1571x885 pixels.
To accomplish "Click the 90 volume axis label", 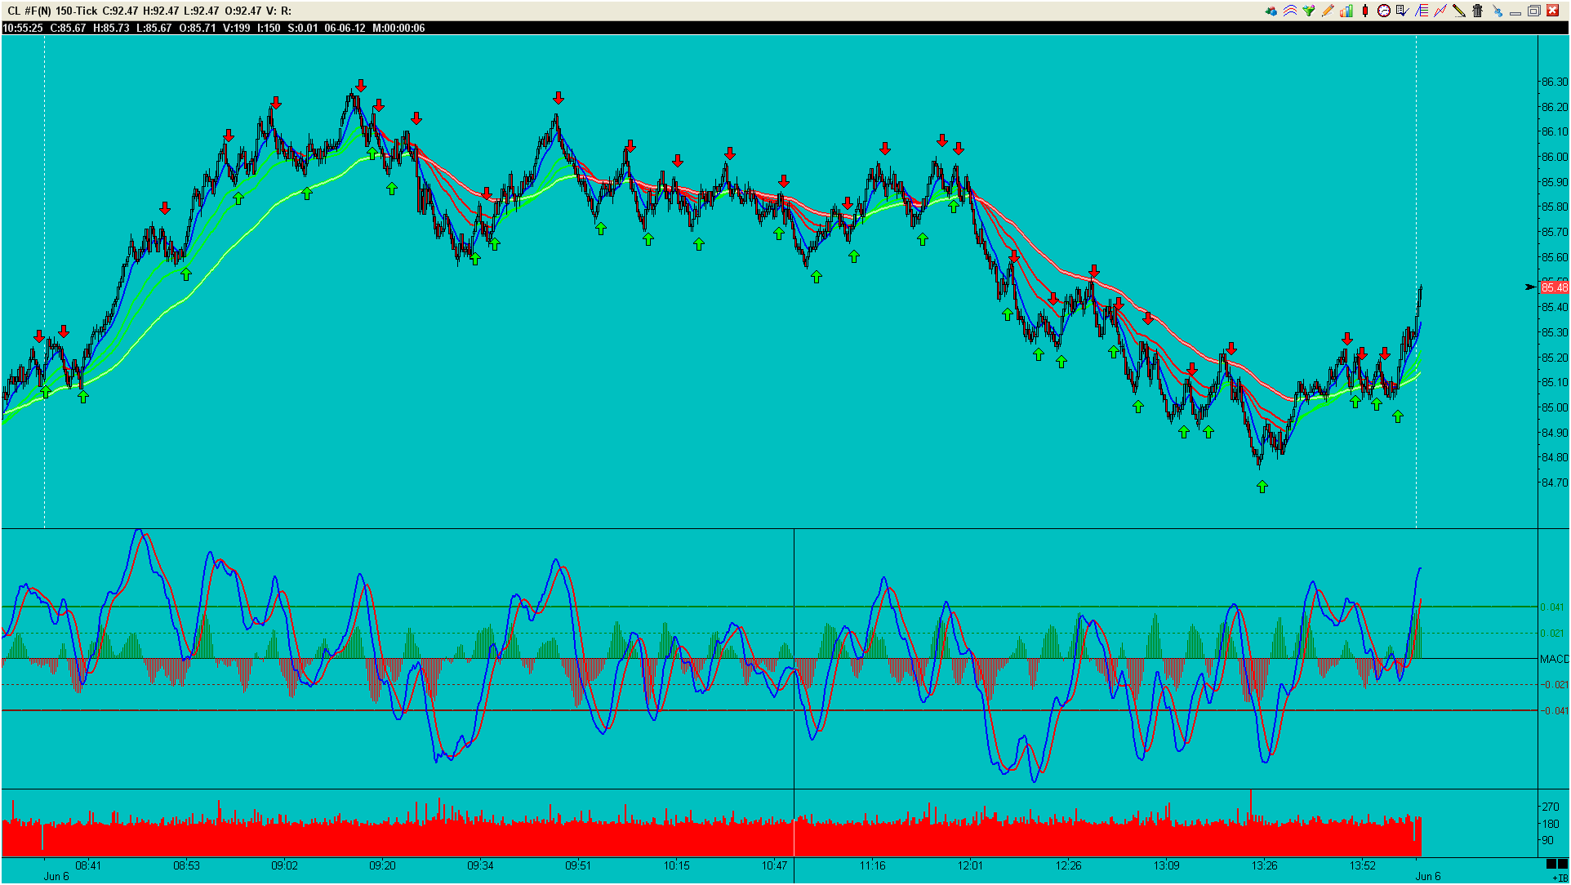I will 1547,840.
